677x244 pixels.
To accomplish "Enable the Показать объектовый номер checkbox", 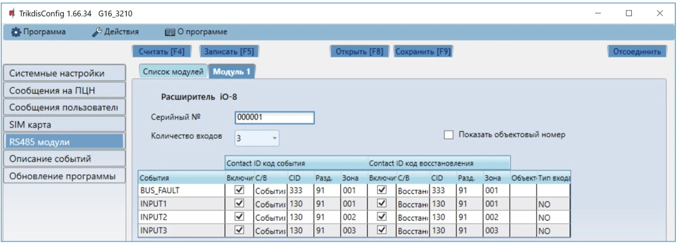I will [x=449, y=135].
